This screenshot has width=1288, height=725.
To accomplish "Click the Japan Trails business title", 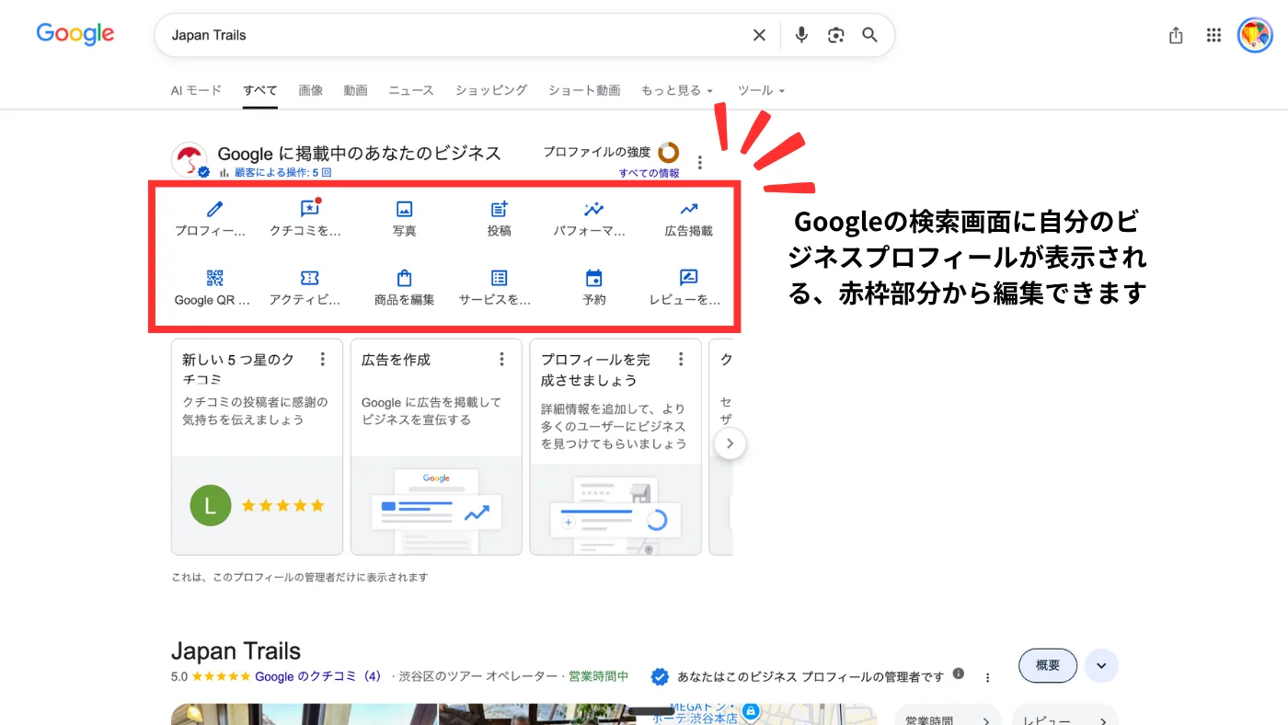I will tap(236, 651).
